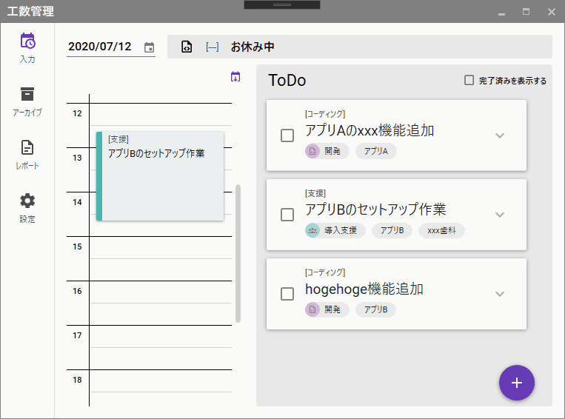Viewport: 565px width, 419px height.
Task: Click the 開発 tag icon on hogehoge機能追加
Action: coord(312,309)
